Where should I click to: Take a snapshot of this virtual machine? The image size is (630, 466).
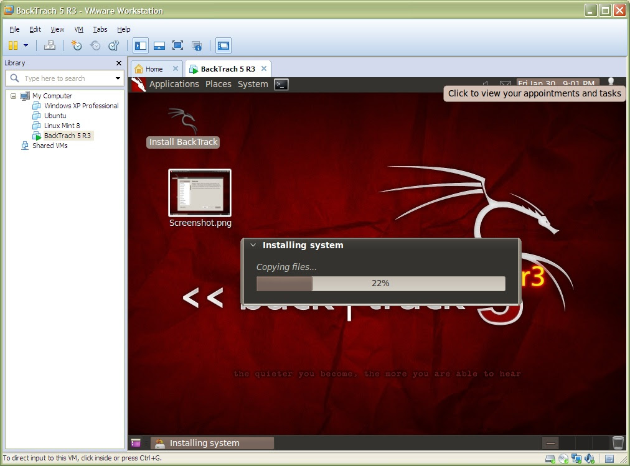77,45
